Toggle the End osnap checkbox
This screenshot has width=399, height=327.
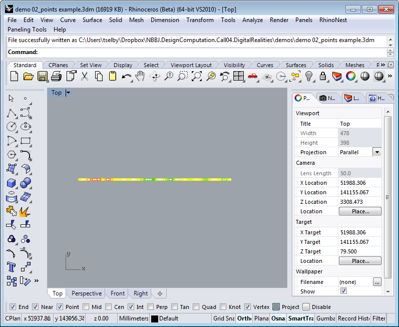13,307
